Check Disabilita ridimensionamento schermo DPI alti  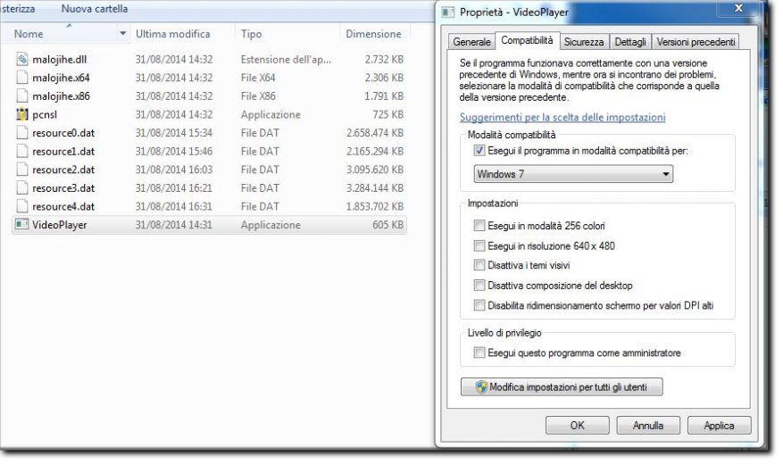tap(479, 305)
